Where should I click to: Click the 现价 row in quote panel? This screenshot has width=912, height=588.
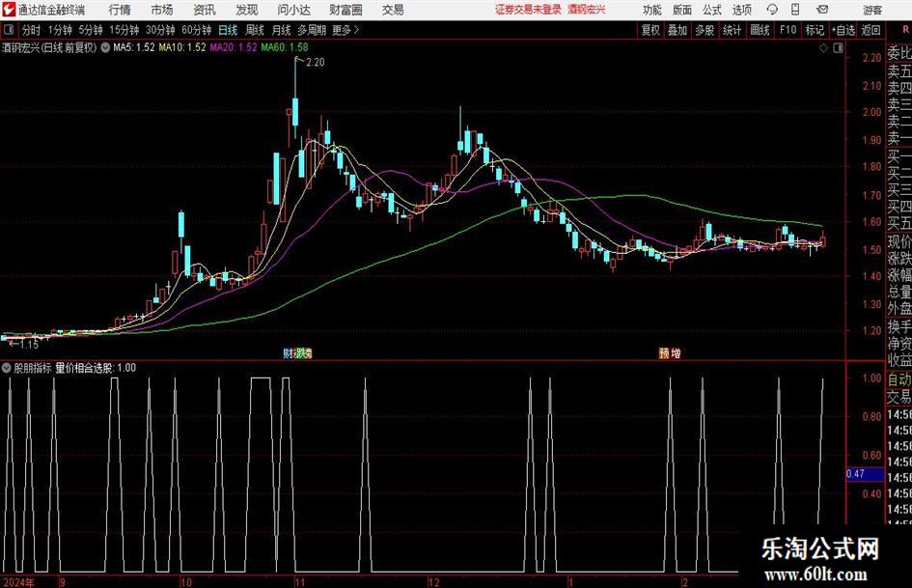coord(899,241)
